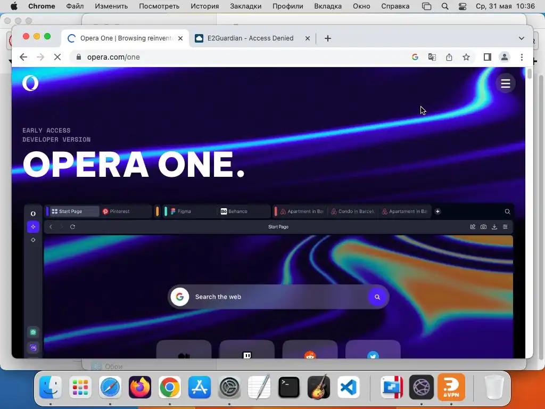Open the hamburger menu on Opera page

(506, 84)
